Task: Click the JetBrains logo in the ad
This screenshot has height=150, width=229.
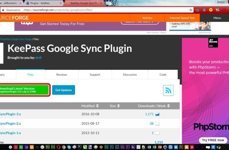Action: pyautogui.click(x=213, y=43)
